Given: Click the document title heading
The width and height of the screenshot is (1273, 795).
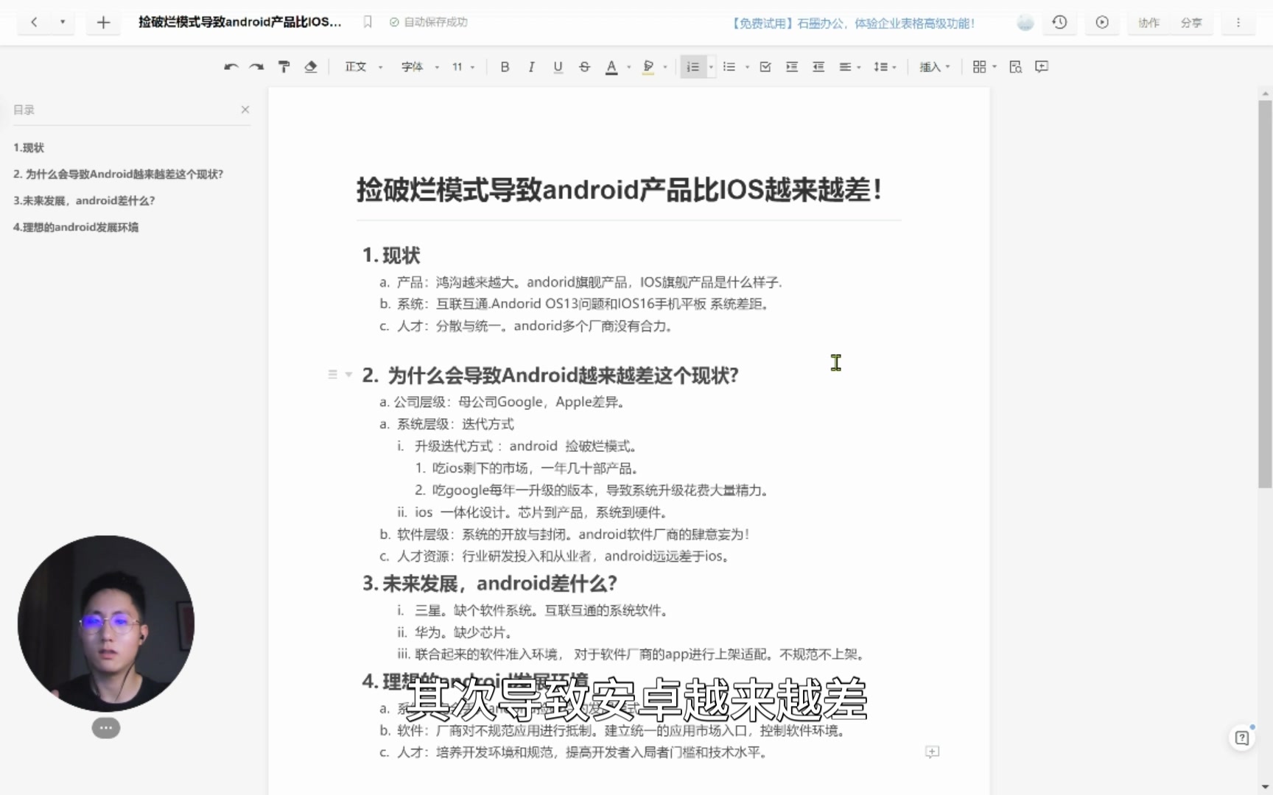Looking at the screenshot, I should tap(620, 189).
